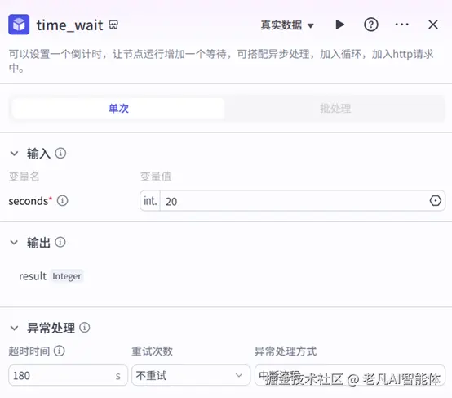The width and height of the screenshot is (452, 398).
Task: Click the 变量值 column header
Action: (x=156, y=177)
